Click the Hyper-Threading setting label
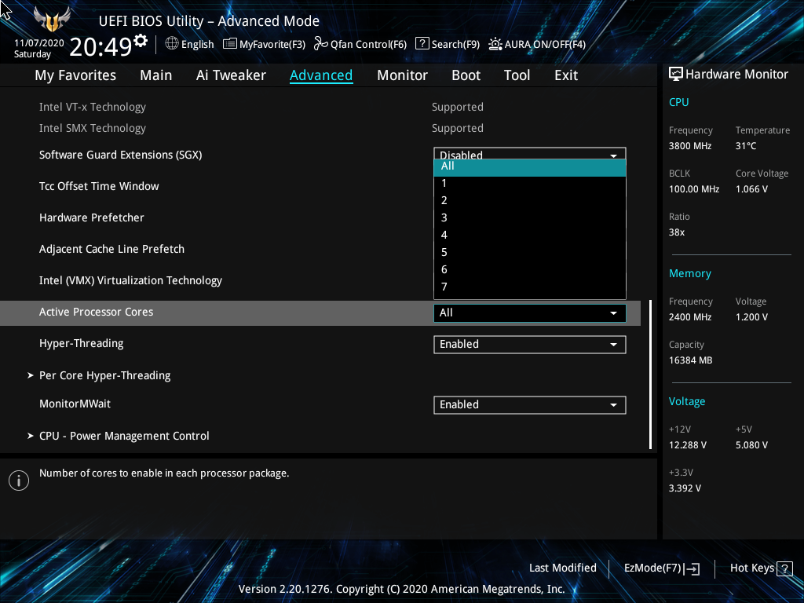804x603 pixels. pyautogui.click(x=81, y=344)
